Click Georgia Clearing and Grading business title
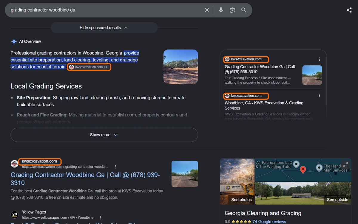This screenshot has height=224, width=358. [263, 213]
